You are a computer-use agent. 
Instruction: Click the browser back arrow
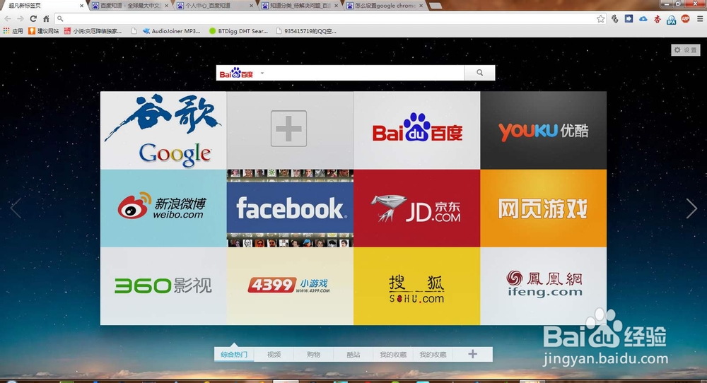pyautogui.click(x=8, y=18)
